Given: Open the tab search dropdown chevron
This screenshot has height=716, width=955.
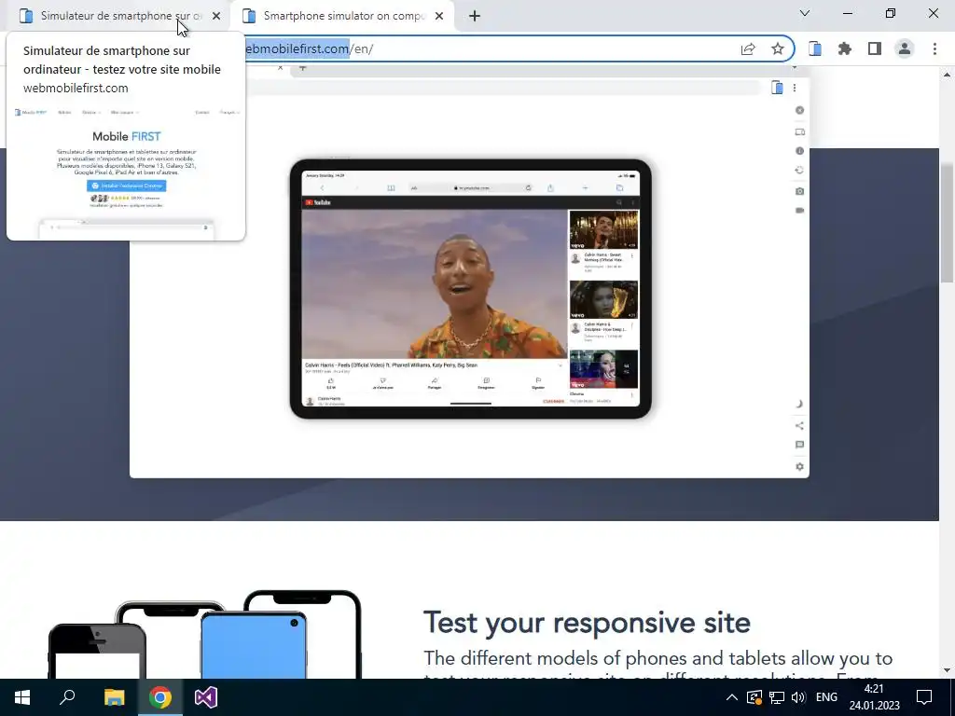Looking at the screenshot, I should [x=805, y=13].
